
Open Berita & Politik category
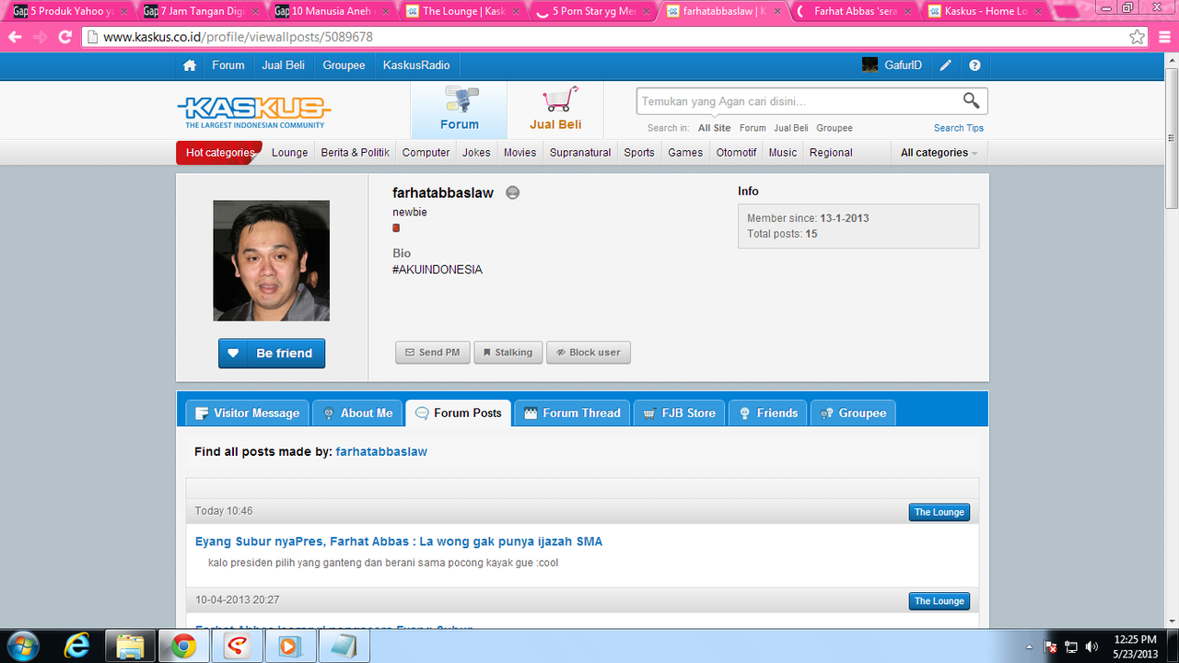355,153
